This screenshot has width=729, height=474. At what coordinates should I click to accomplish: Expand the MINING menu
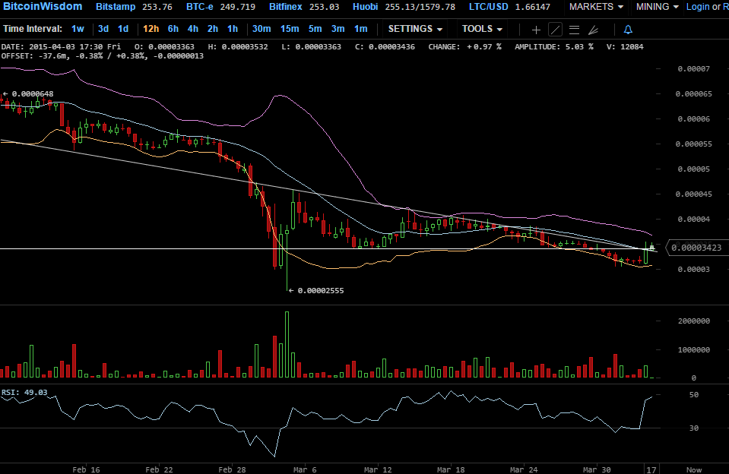pos(658,7)
